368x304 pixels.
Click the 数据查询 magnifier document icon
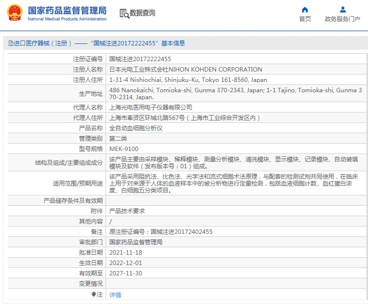tap(124, 13)
